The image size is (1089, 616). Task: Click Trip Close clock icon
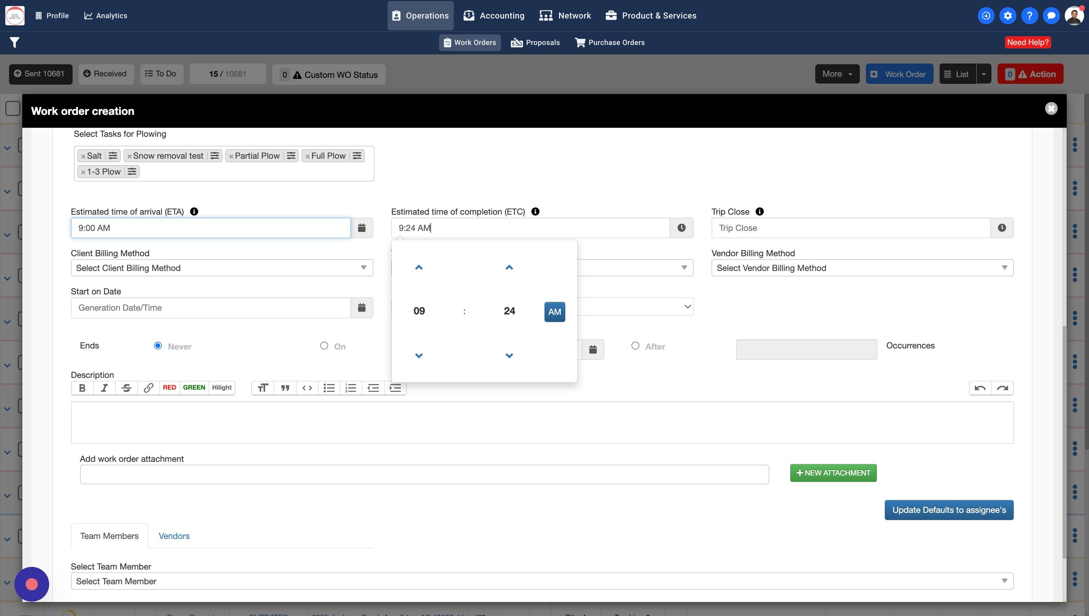[1001, 228]
